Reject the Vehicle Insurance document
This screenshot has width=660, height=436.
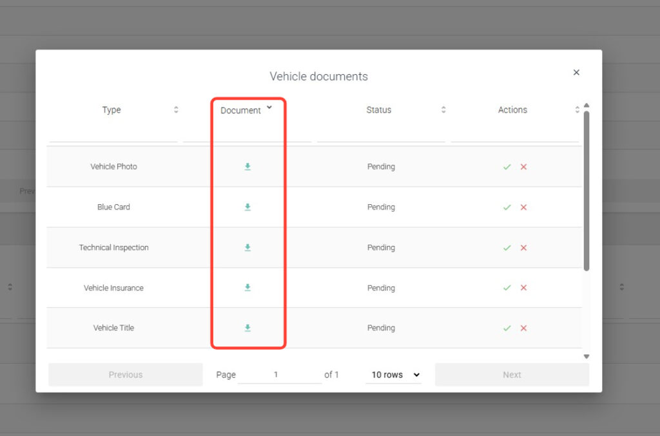click(523, 288)
